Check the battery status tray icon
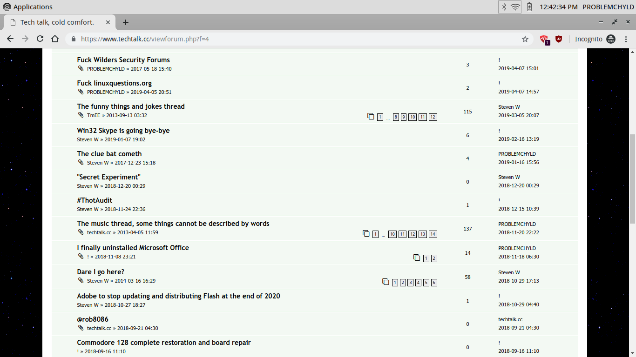Image resolution: width=636 pixels, height=357 pixels. [x=529, y=7]
